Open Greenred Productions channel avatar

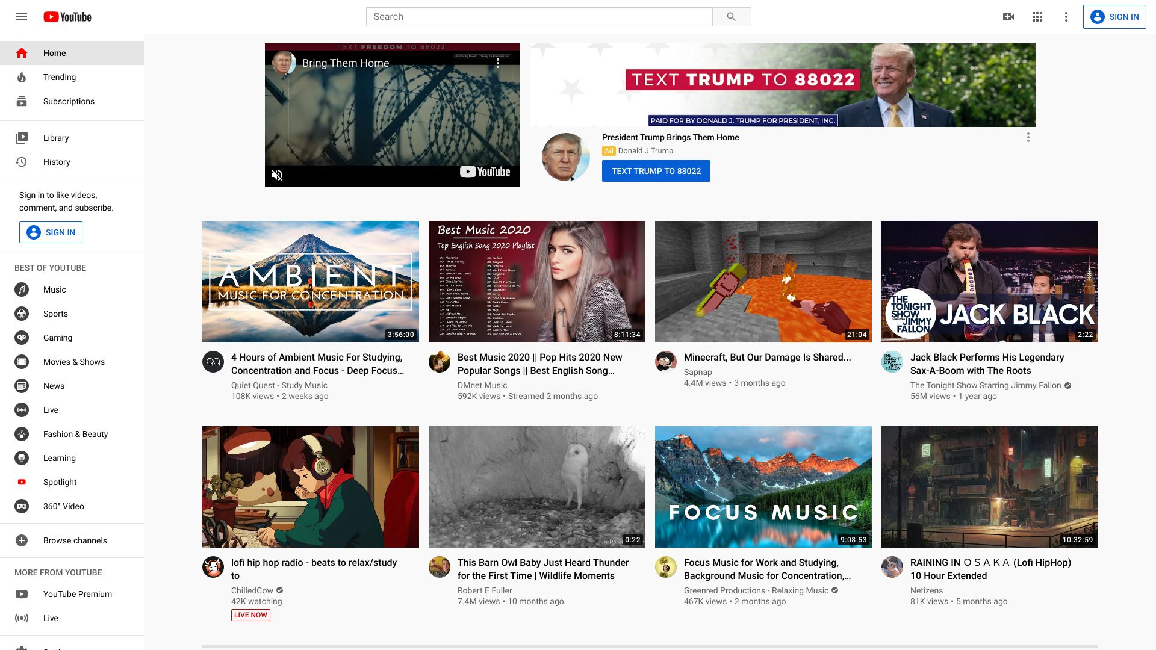[666, 567]
